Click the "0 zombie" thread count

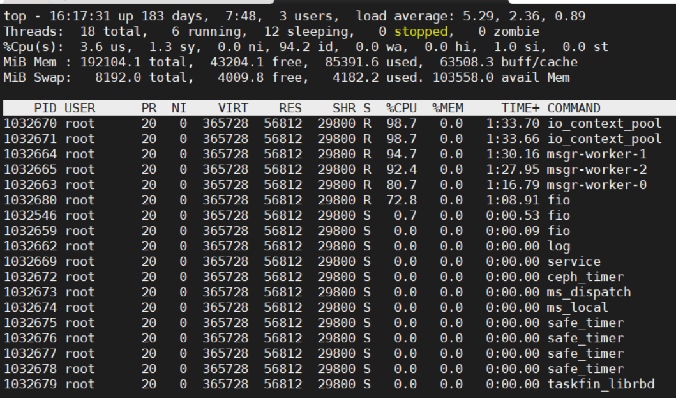point(509,31)
